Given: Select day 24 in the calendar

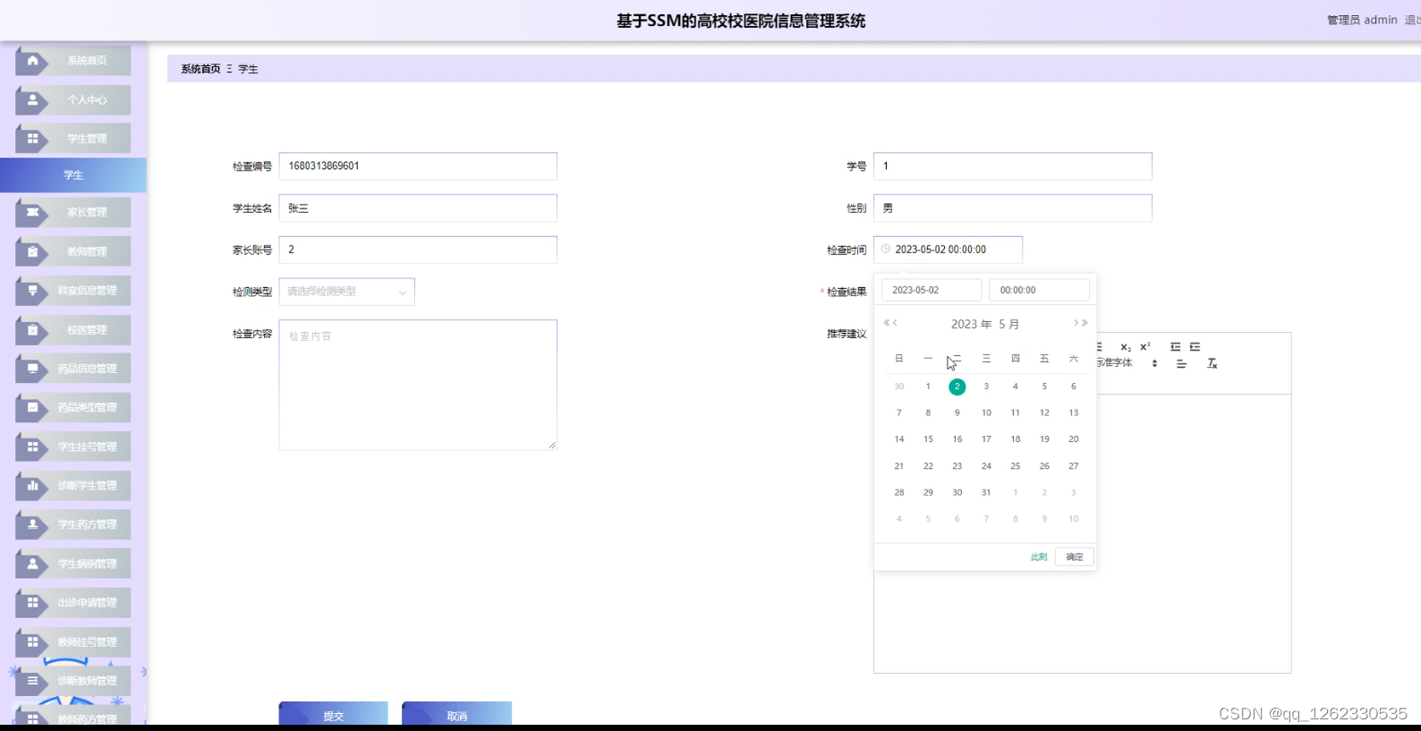Looking at the screenshot, I should point(986,466).
